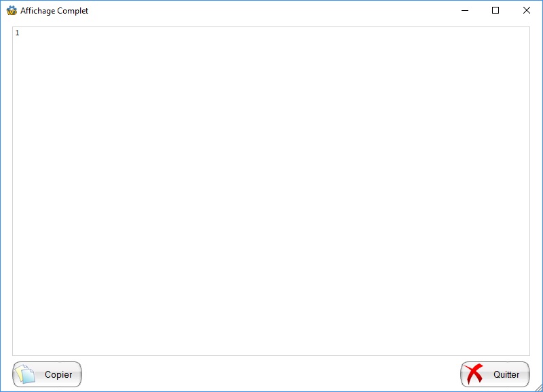
Task: Click the stacked pages icon on Copier
Action: (26, 374)
